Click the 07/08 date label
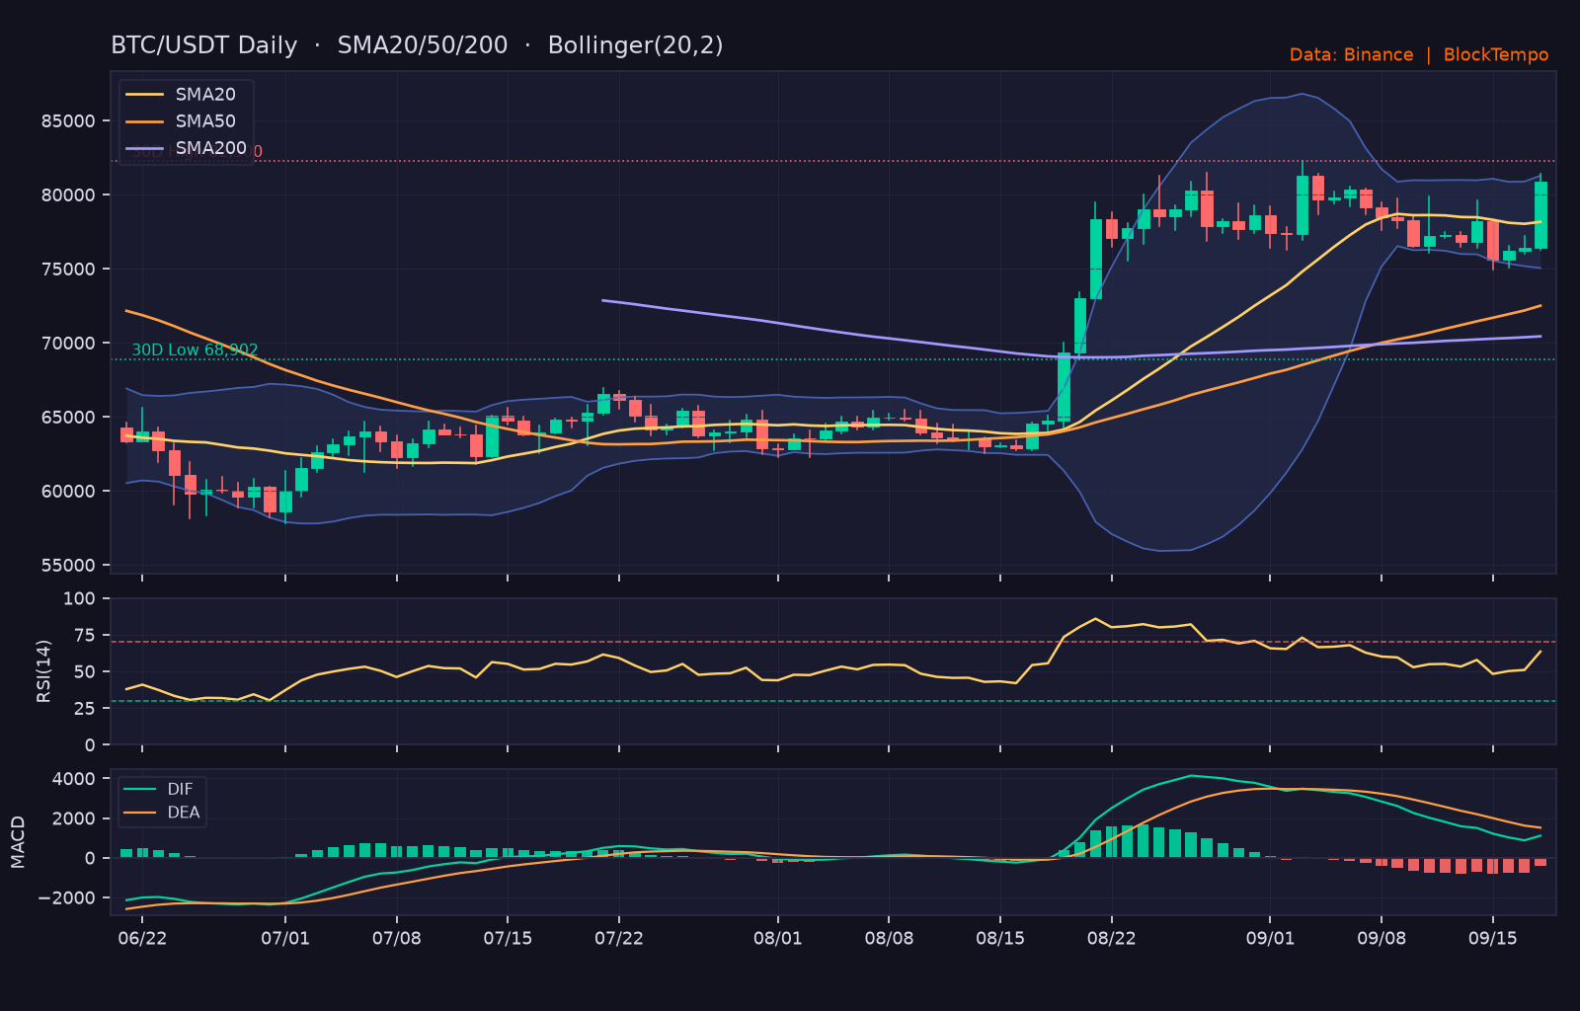 coord(396,938)
